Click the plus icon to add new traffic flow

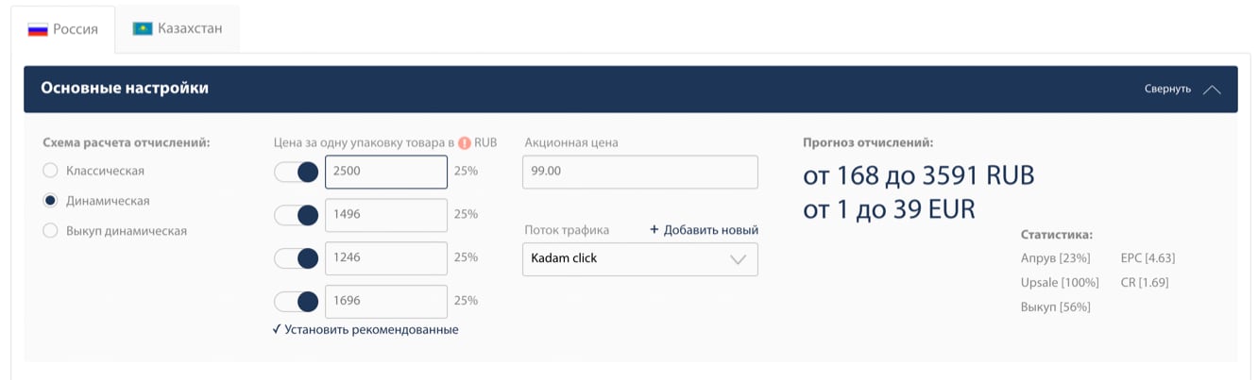tap(654, 230)
